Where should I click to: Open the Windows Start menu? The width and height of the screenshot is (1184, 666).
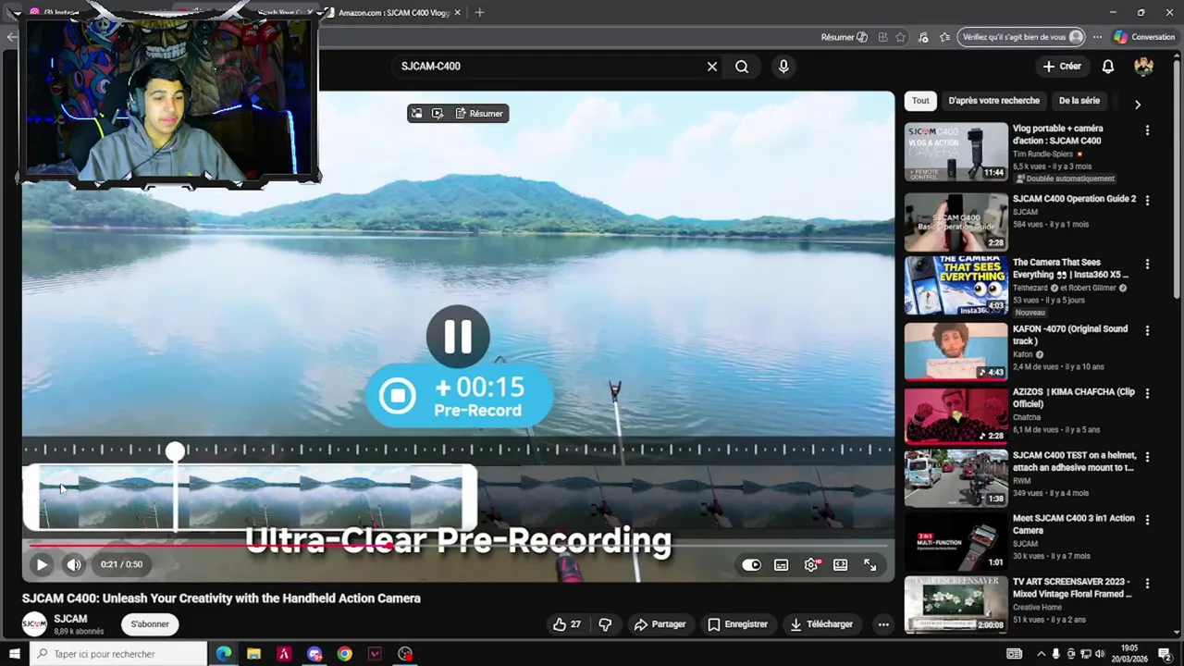pyautogui.click(x=15, y=654)
